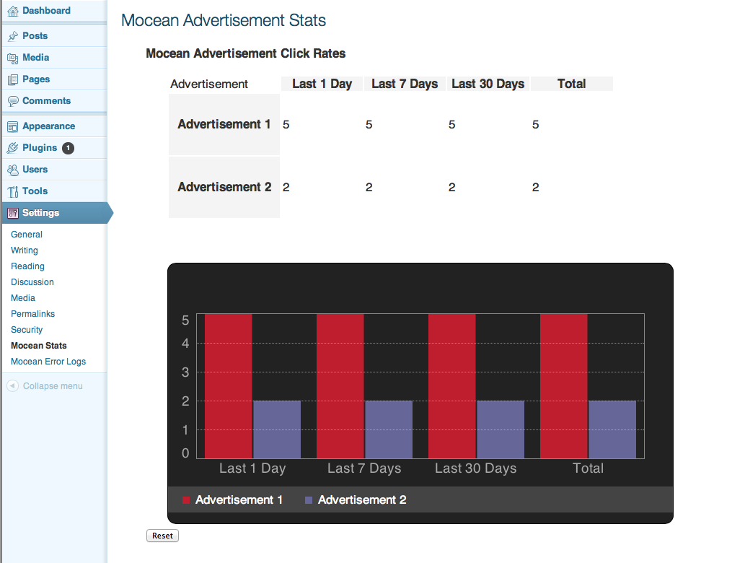Open Writing settings submenu link
Viewport: 745px width, 563px height.
25,250
